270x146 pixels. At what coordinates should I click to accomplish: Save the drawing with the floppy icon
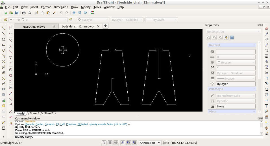[17, 13]
